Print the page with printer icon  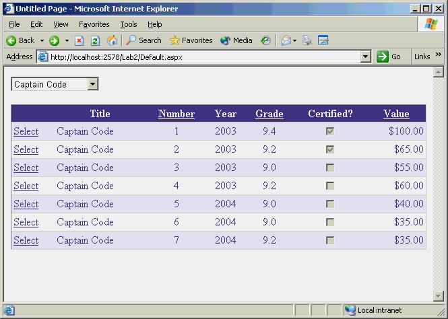(307, 40)
